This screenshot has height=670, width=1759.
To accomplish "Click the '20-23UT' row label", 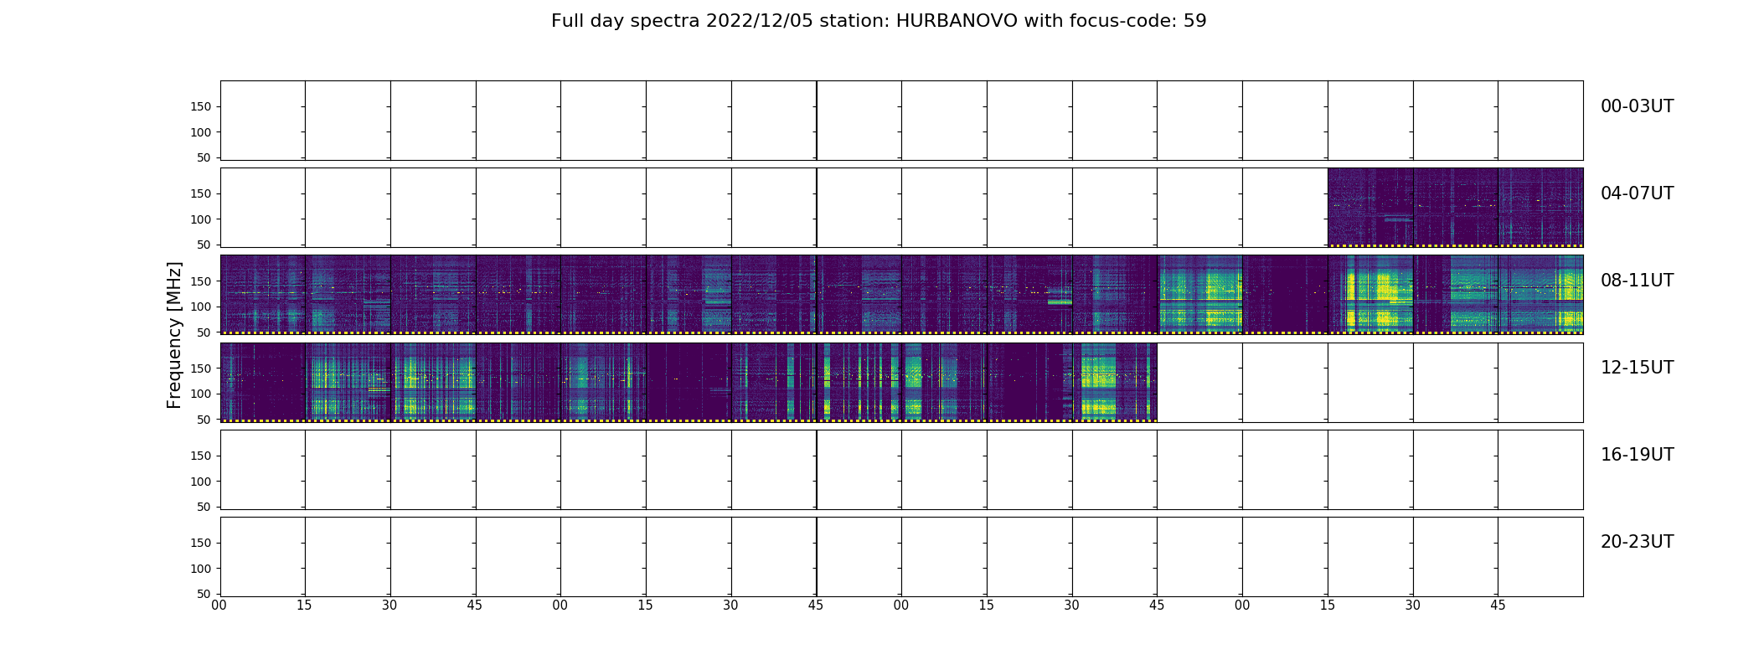I will coord(1637,542).
